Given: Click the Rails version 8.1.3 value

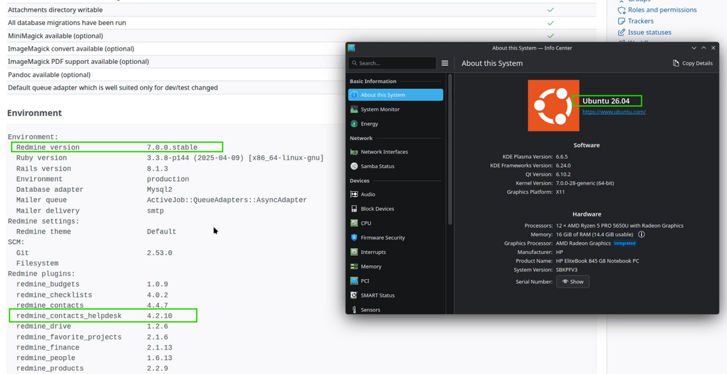Looking at the screenshot, I should pyautogui.click(x=157, y=168).
